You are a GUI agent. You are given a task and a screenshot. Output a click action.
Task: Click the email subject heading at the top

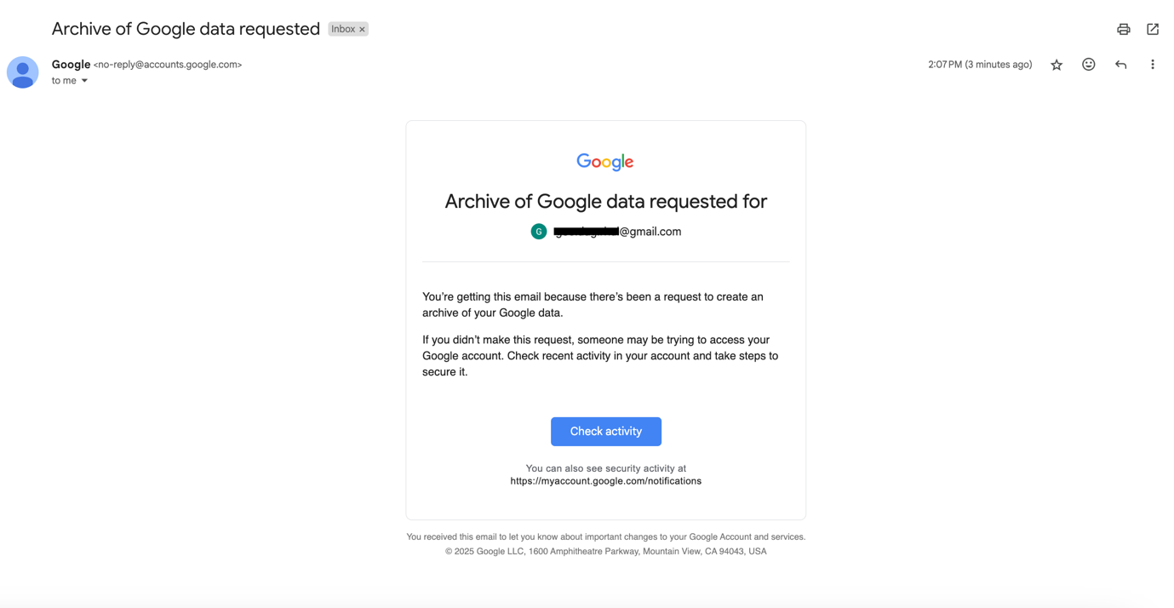pos(186,29)
